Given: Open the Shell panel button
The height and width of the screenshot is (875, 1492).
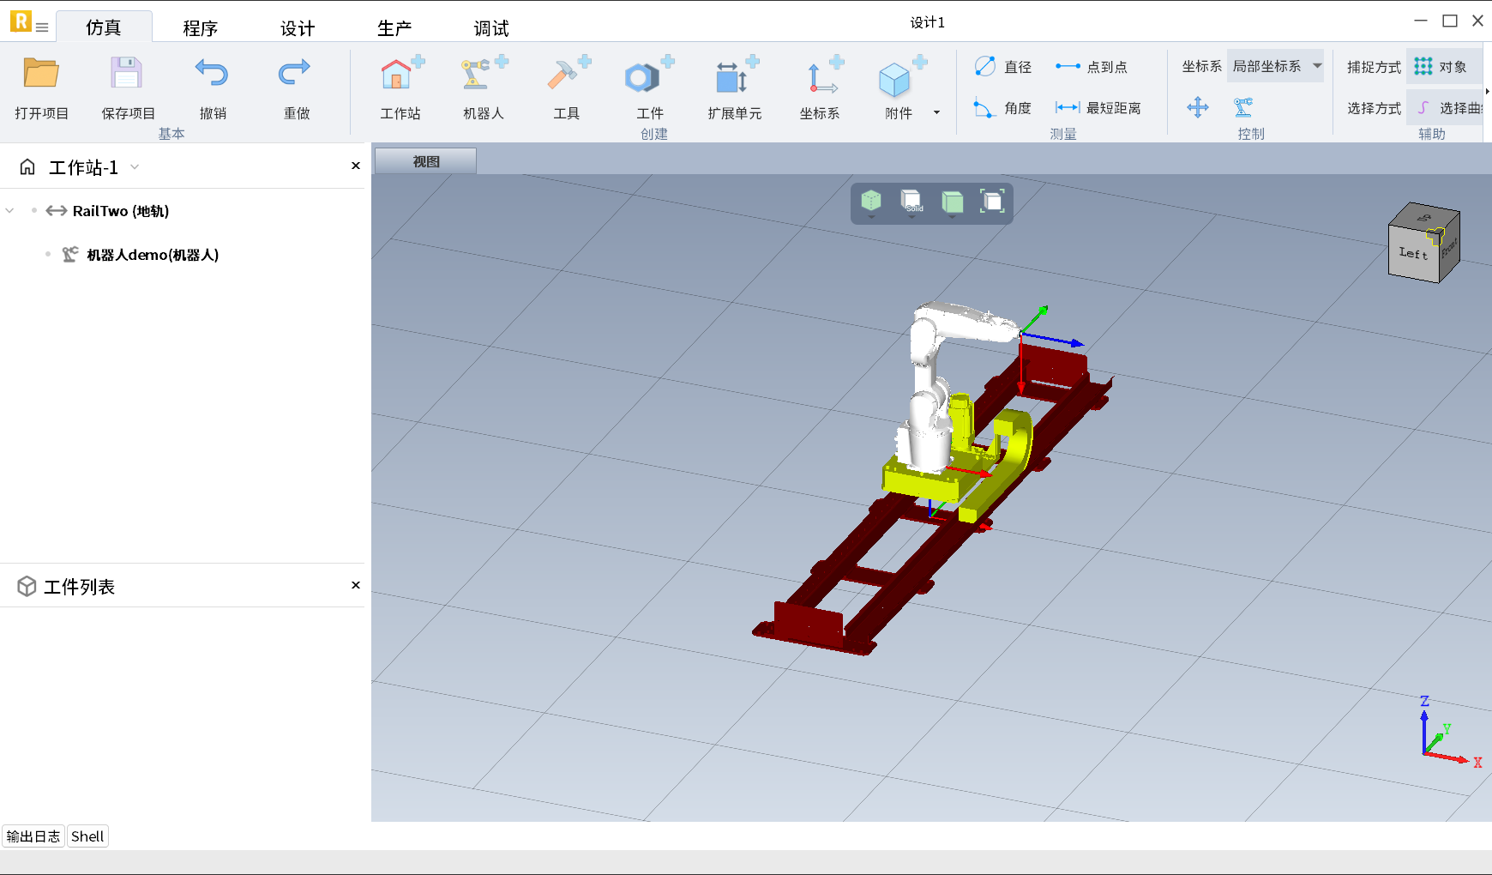Looking at the screenshot, I should click(x=87, y=836).
